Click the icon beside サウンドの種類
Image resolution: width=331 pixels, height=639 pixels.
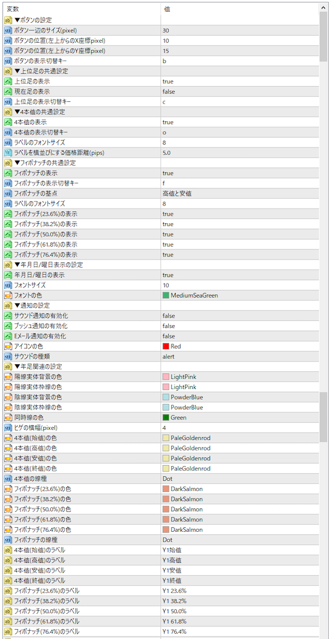tap(8, 357)
